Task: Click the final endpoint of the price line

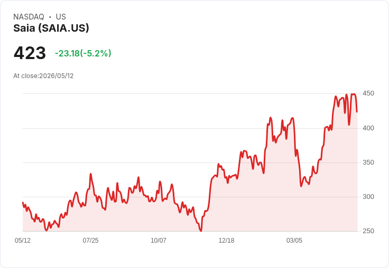Action: pyautogui.click(x=357, y=112)
